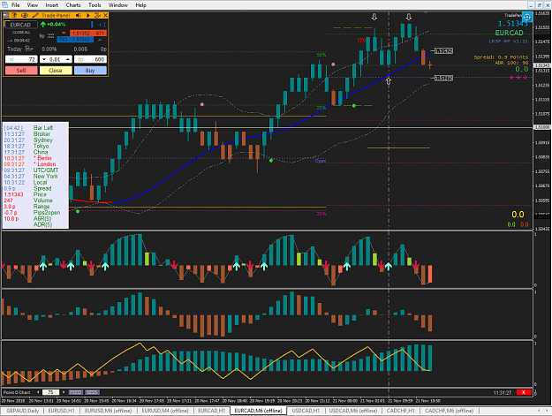552x416 pixels.
Task: Click the red X button near 11:31:27
Action: [524, 392]
